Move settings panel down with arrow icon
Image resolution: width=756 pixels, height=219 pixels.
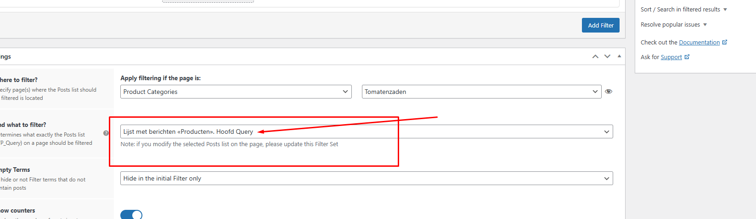point(607,56)
